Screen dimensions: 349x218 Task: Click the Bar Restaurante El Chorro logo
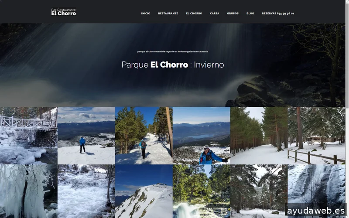coord(64,12)
